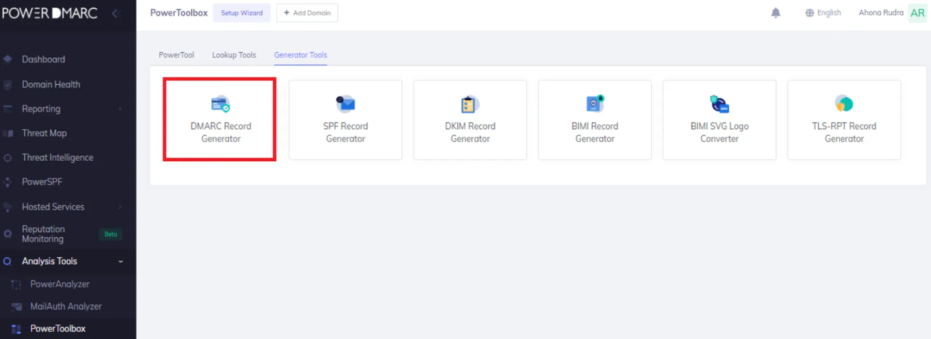Click the Hosted Services sidebar icon
The width and height of the screenshot is (931, 339).
7,207
